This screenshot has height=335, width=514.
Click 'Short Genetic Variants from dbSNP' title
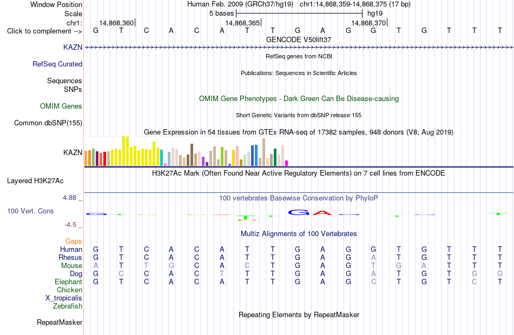coord(299,115)
